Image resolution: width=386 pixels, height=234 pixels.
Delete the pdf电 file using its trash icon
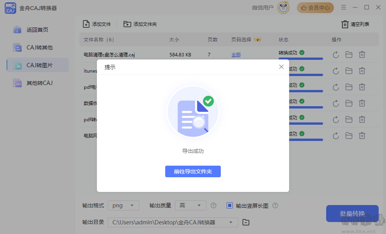click(x=362, y=87)
